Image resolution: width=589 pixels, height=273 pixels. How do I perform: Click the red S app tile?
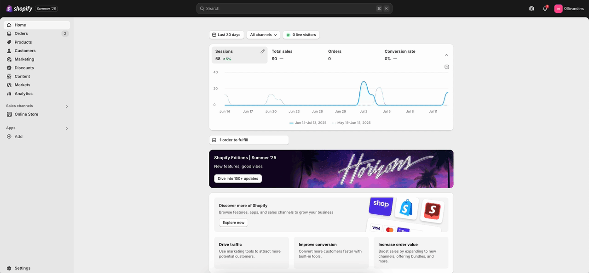(432, 211)
